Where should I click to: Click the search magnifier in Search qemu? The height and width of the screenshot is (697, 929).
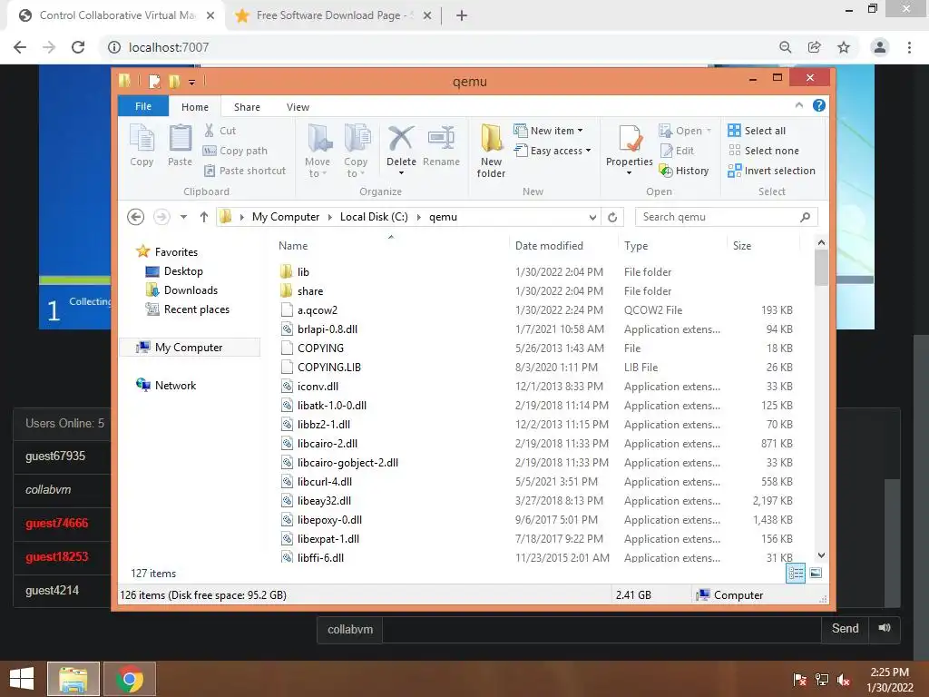tap(805, 217)
